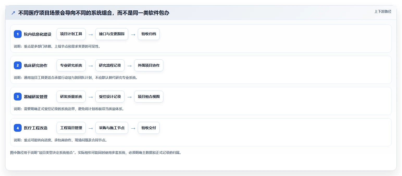402x176 pixels.
Task: Click the note starting 说明：重点是多部门依赖
Action: click(x=57, y=46)
